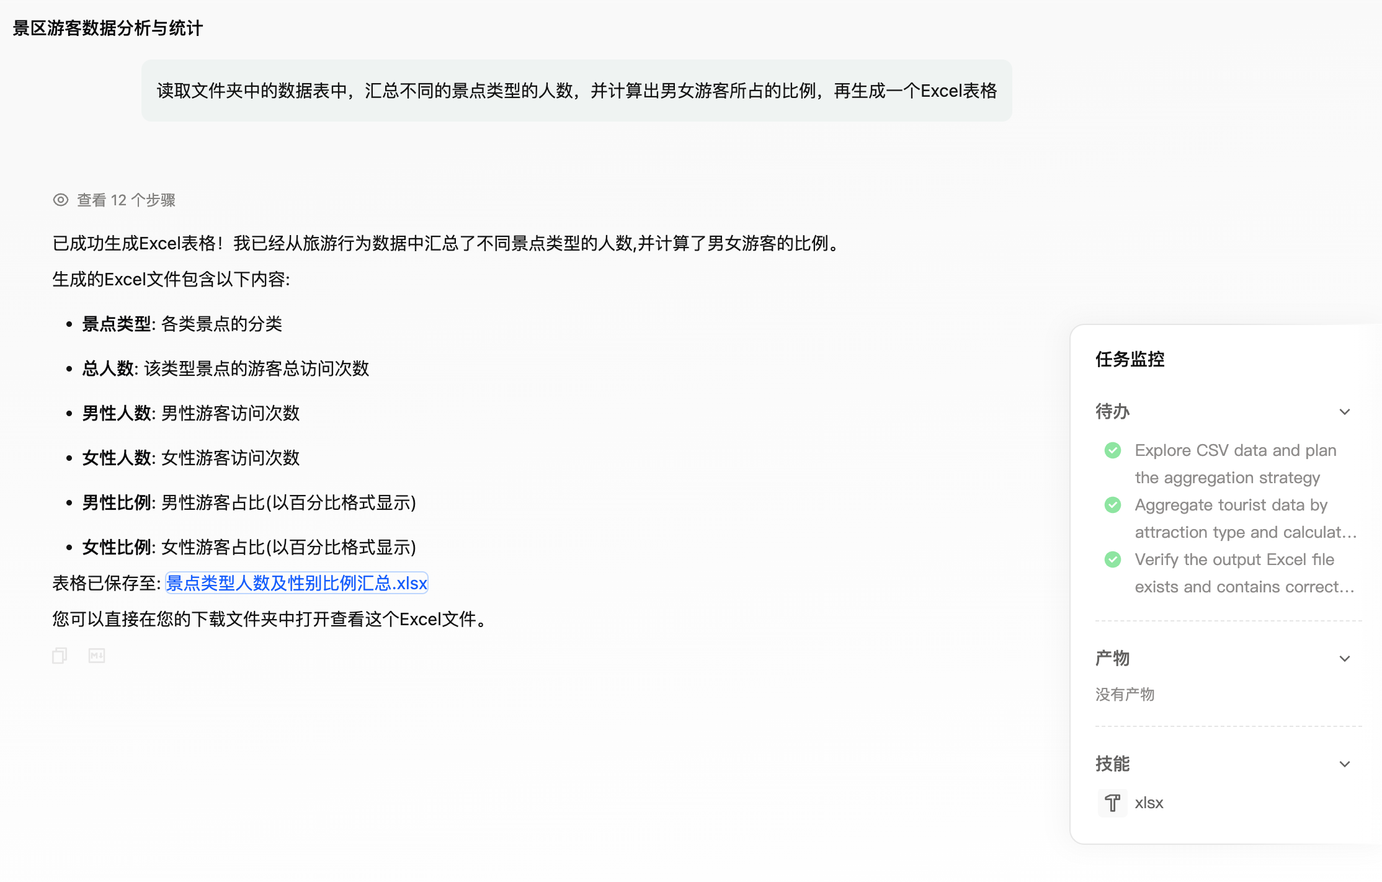The width and height of the screenshot is (1382, 882).
Task: Click the green checkmark next to Explore CSV task
Action: [1112, 450]
